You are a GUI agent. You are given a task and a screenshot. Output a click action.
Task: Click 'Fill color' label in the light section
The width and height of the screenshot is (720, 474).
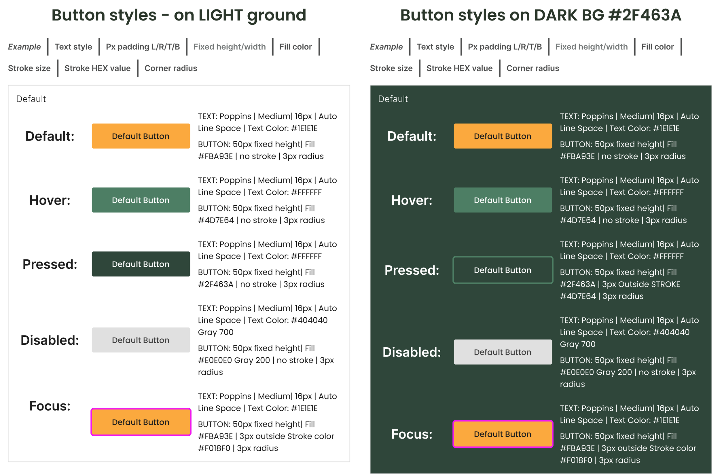pyautogui.click(x=295, y=47)
